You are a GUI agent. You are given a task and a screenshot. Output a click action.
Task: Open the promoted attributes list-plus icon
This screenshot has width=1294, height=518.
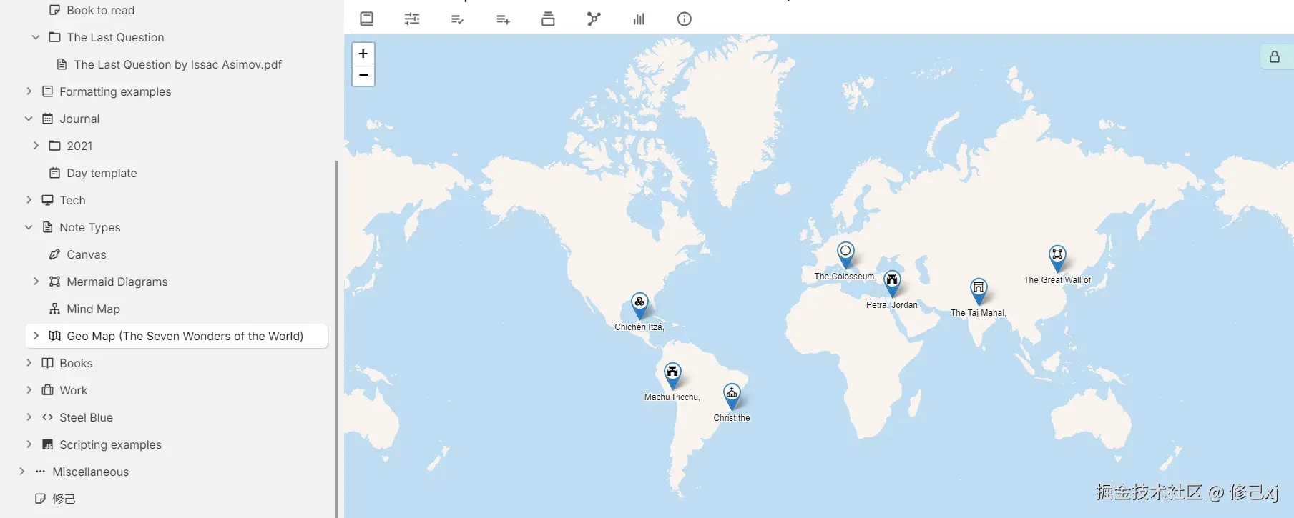pos(503,19)
